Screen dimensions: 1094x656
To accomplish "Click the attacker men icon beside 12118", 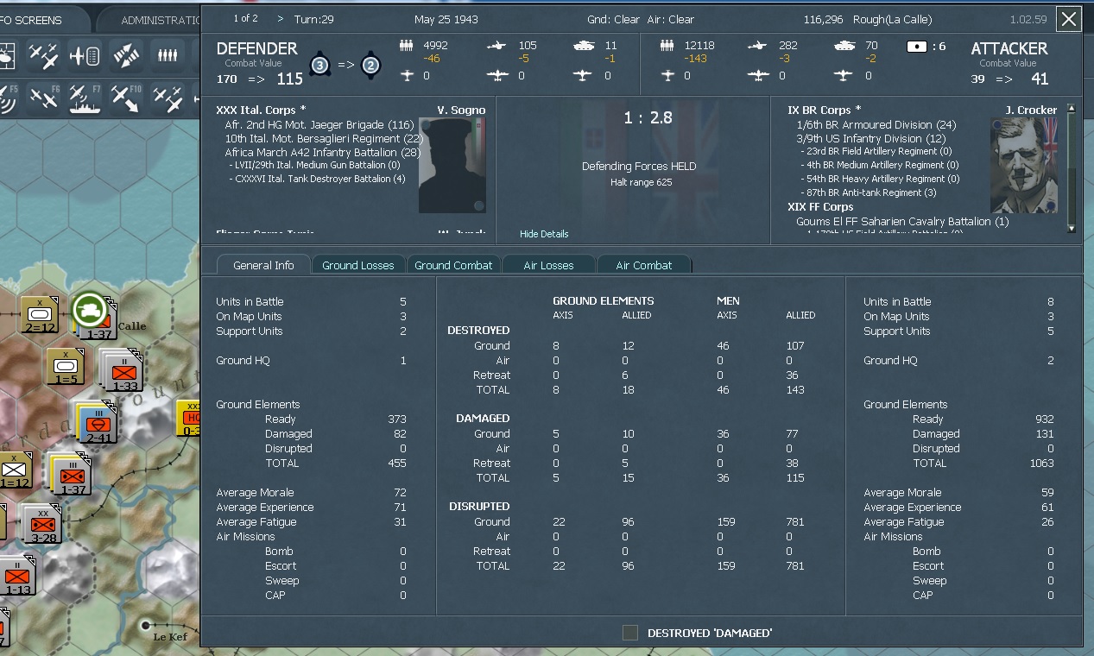I will pyautogui.click(x=667, y=46).
